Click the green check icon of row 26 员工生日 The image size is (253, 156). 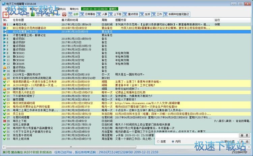(x=4, y=114)
